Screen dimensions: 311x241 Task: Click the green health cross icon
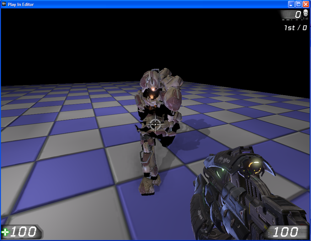(x=5, y=232)
